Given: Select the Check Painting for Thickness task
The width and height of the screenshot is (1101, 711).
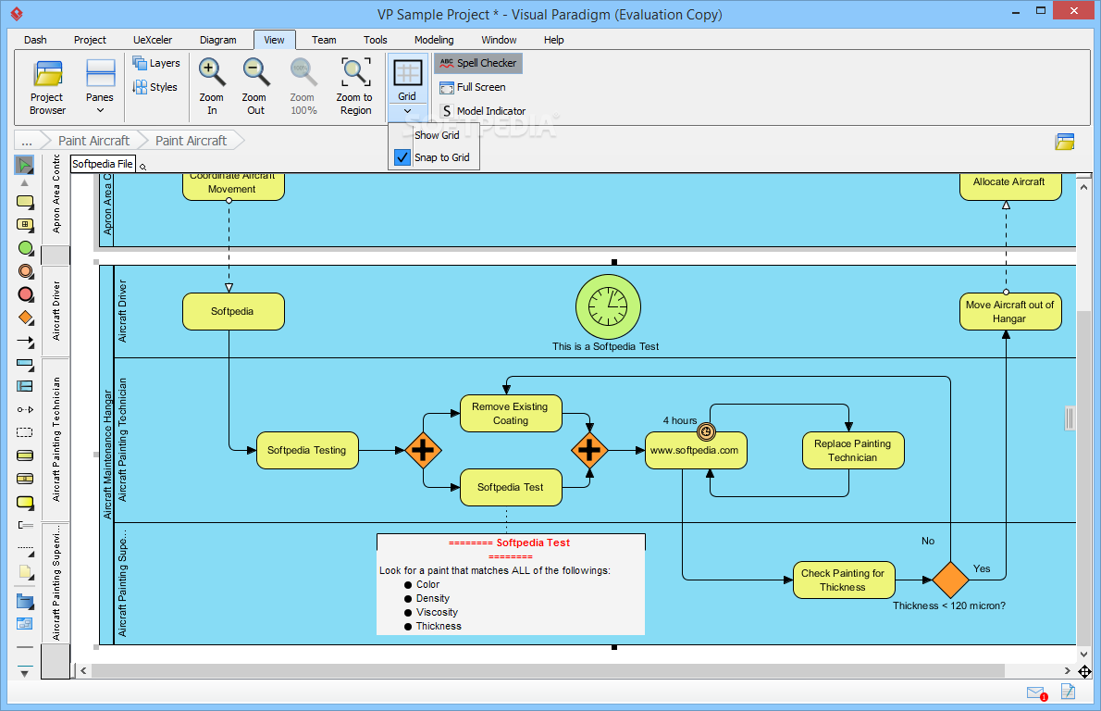Looking at the screenshot, I should (x=843, y=580).
